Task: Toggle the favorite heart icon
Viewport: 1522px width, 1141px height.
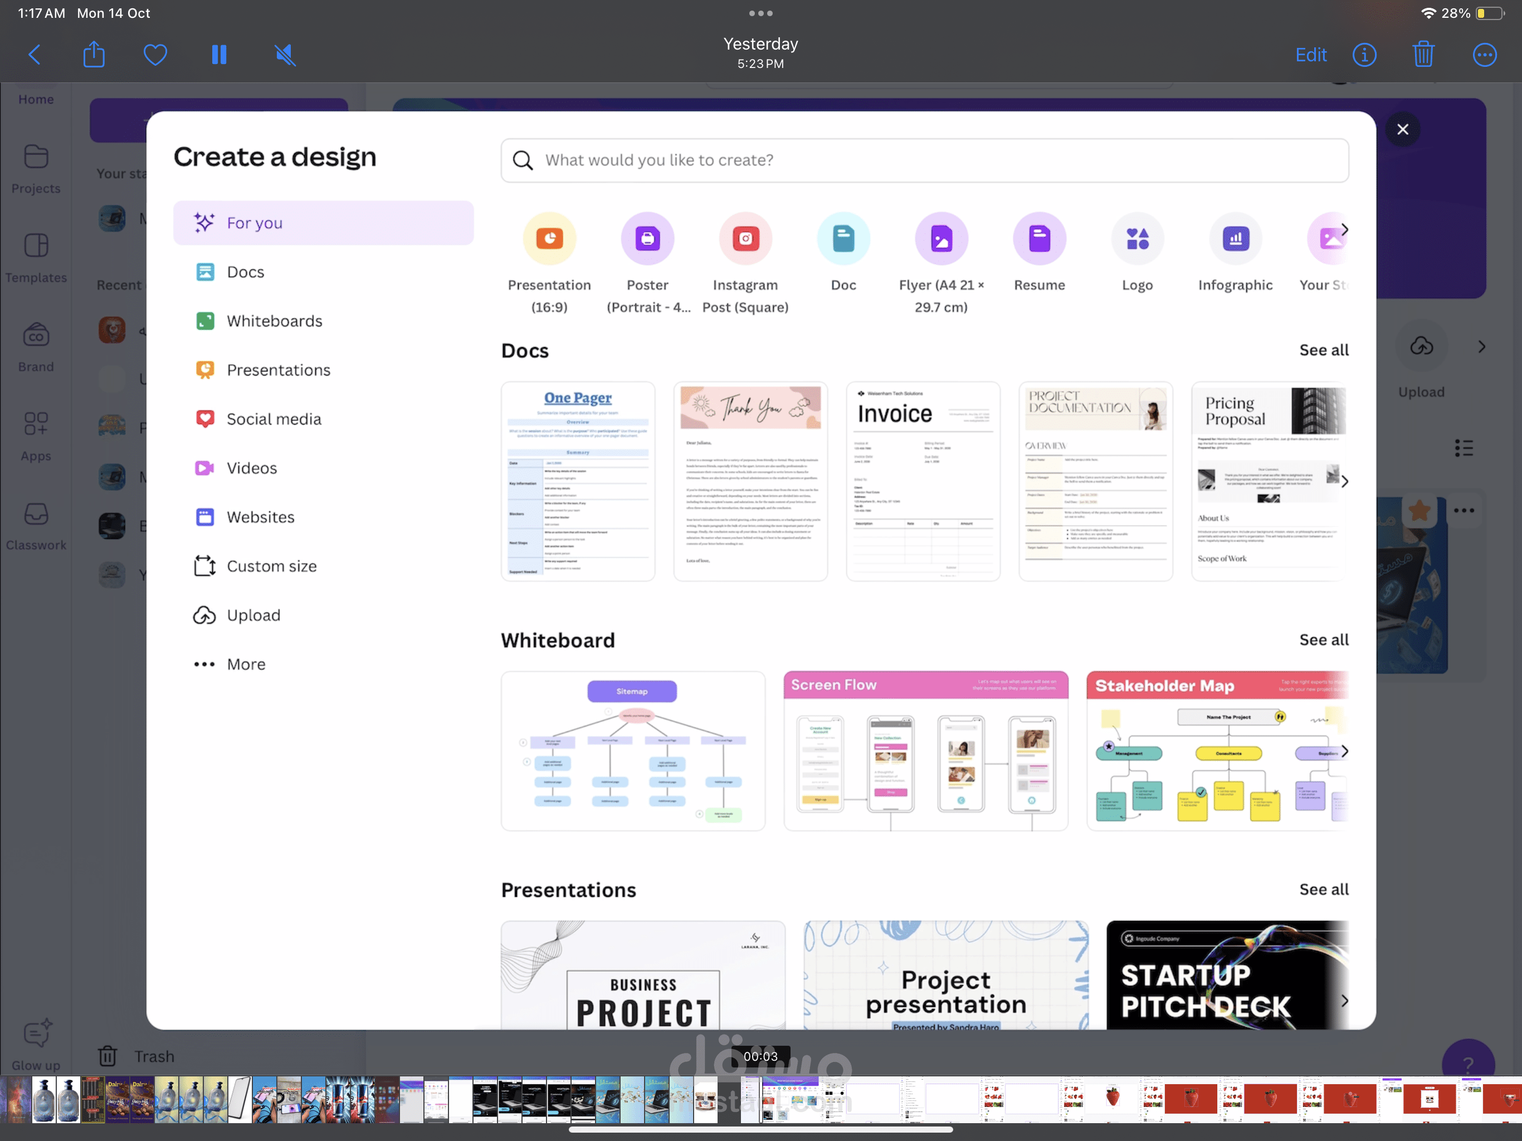Action: pyautogui.click(x=155, y=55)
